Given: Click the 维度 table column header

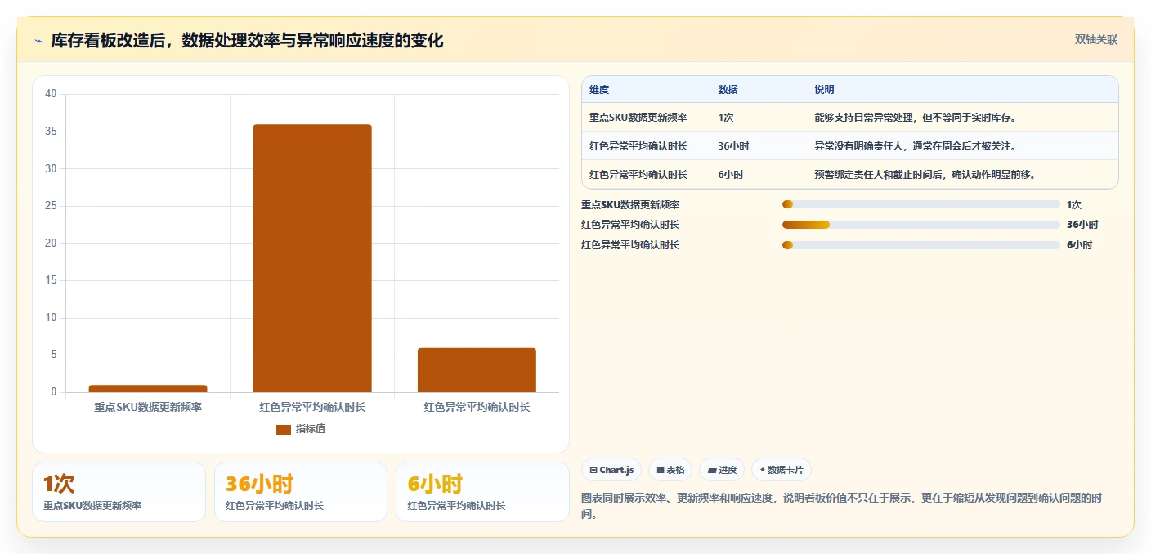Looking at the screenshot, I should pos(599,90).
